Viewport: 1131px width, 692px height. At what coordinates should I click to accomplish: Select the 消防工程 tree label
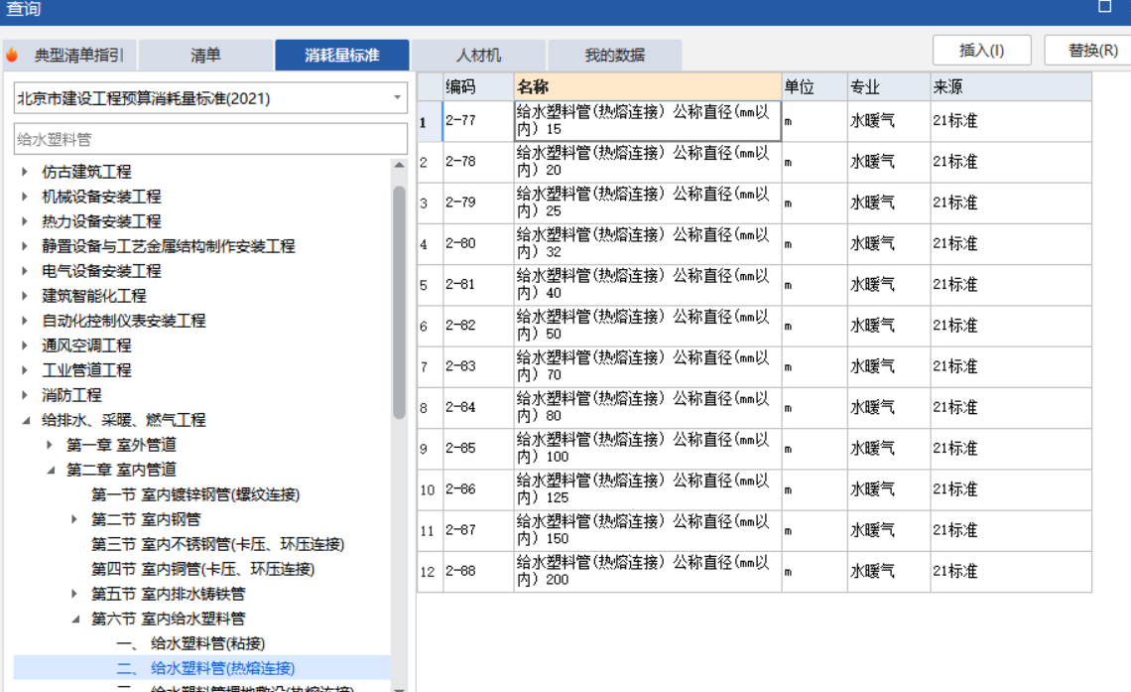click(71, 395)
